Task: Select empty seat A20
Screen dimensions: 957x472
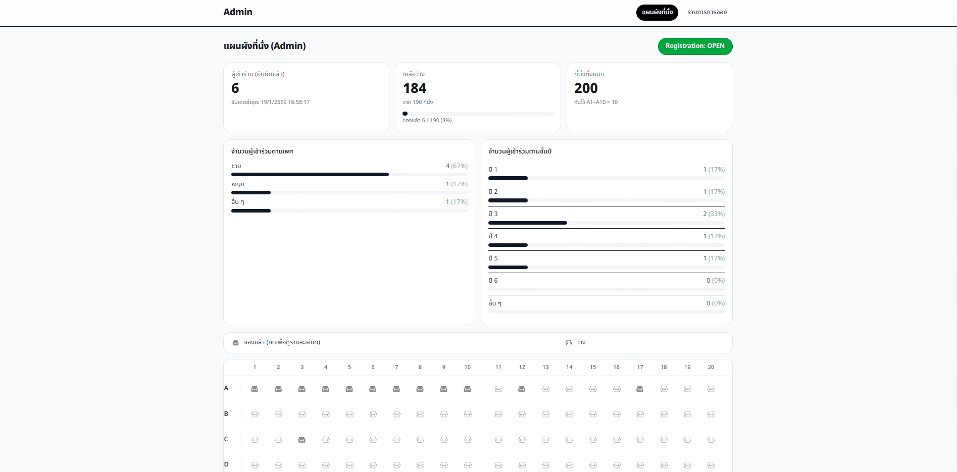Action: tap(711, 389)
